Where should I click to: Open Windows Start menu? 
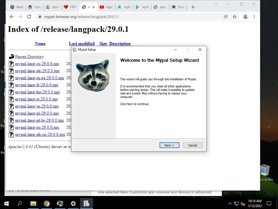click(x=7, y=204)
